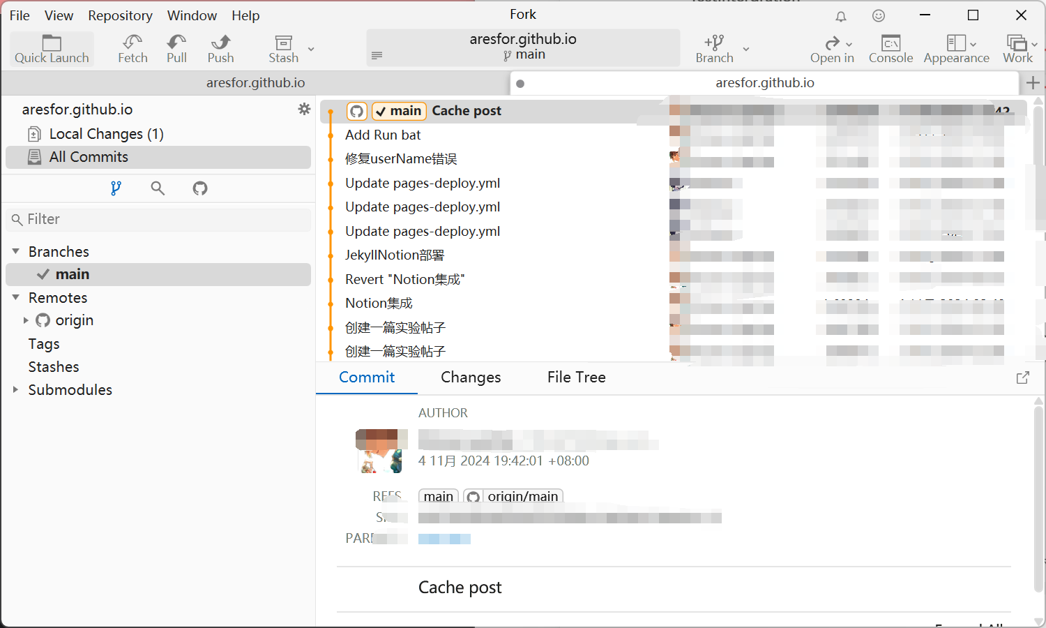This screenshot has height=628, width=1046.
Task: Open Help menu
Action: 245,15
